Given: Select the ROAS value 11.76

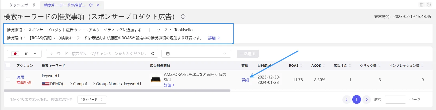Looking at the screenshot, I should [298, 80].
